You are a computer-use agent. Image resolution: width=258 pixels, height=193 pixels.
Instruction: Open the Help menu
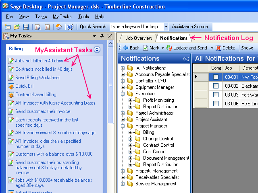coord(100,16)
